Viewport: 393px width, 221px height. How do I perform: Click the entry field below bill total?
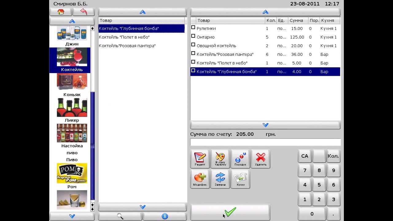(x=265, y=142)
